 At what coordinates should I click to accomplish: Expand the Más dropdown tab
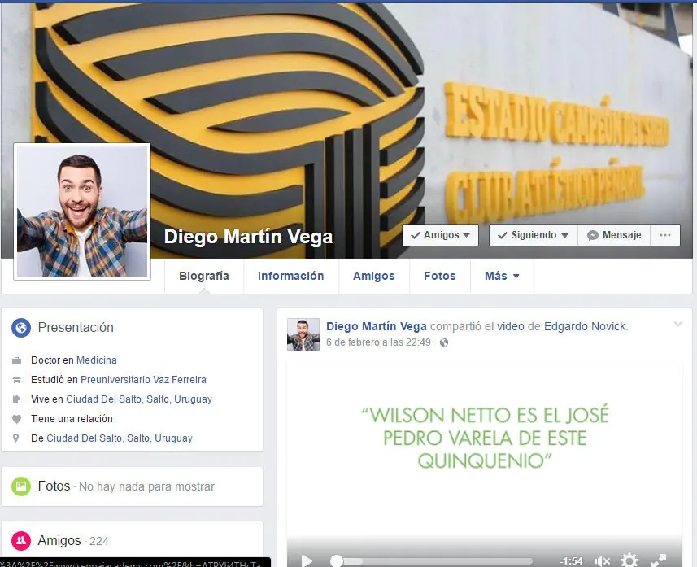[502, 276]
